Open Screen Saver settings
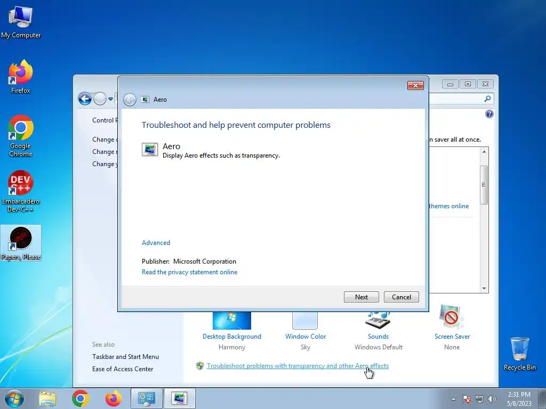Viewport: 546px width, 409px height. click(x=452, y=328)
